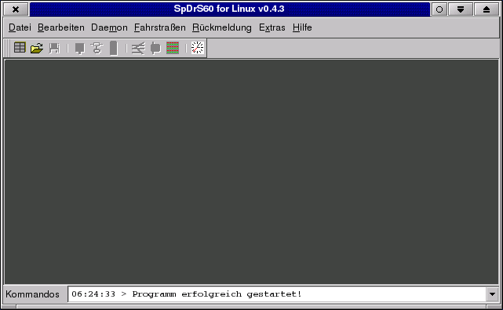Open the Fahrstraßen menu
The height and width of the screenshot is (310, 503).
(x=160, y=27)
